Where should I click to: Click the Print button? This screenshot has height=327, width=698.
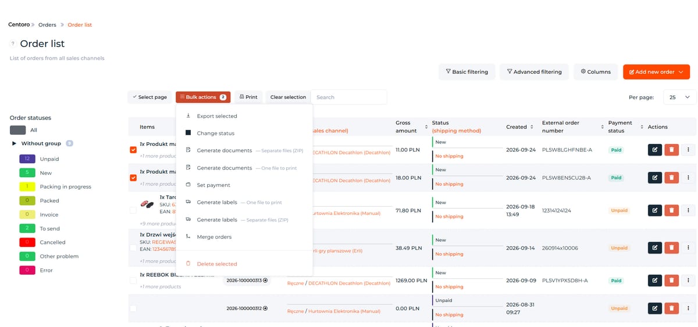(x=248, y=97)
